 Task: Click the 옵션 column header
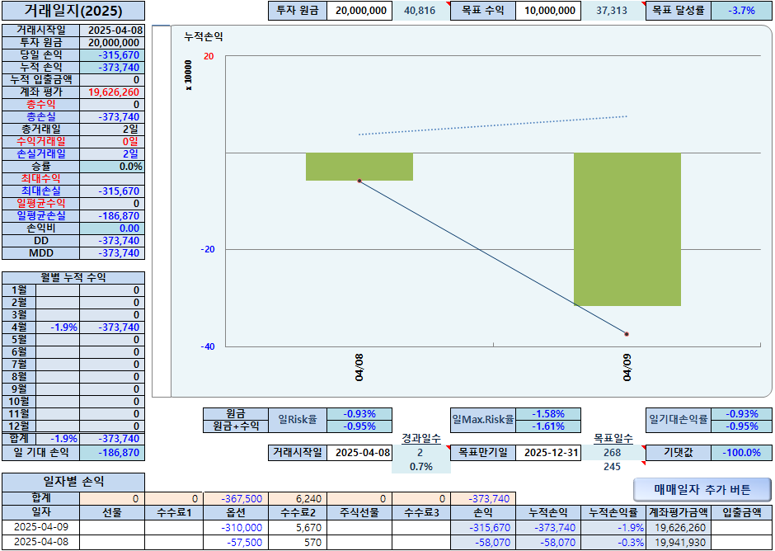click(236, 512)
